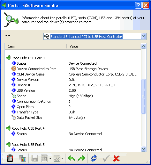
Task: Click the grayed checkmark OK icon
Action: pos(106,158)
